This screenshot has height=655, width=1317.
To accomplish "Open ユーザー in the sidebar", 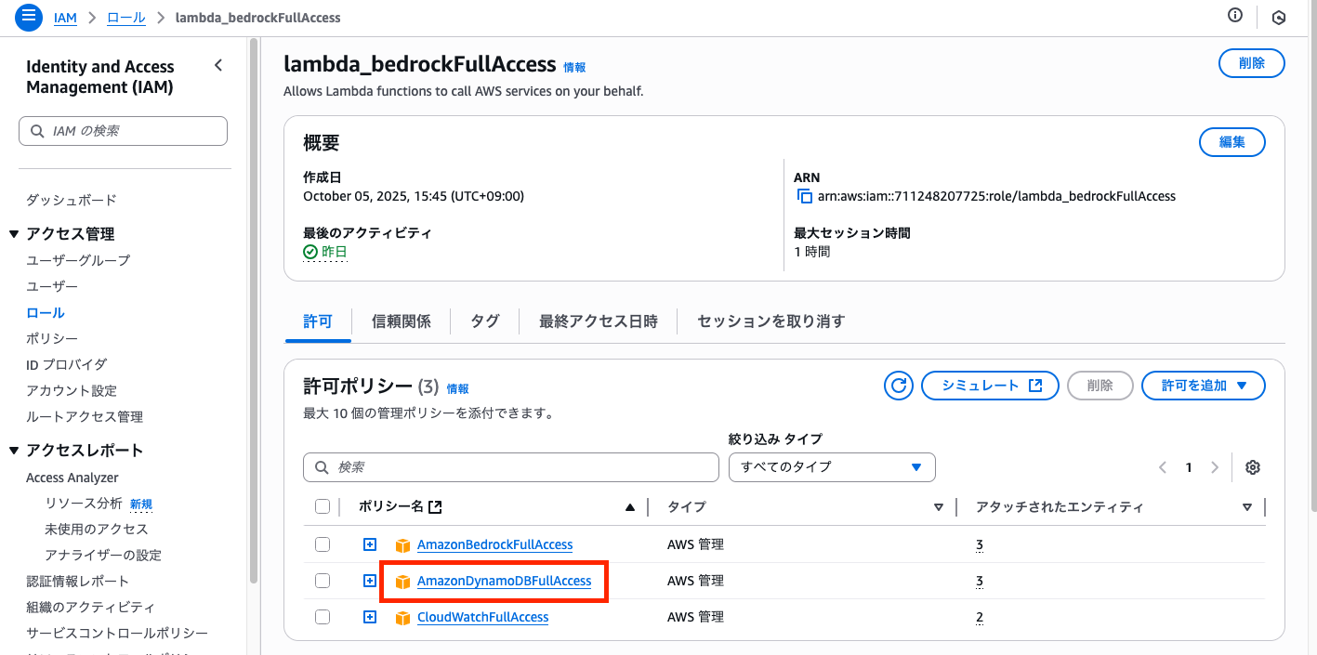I will 52,286.
